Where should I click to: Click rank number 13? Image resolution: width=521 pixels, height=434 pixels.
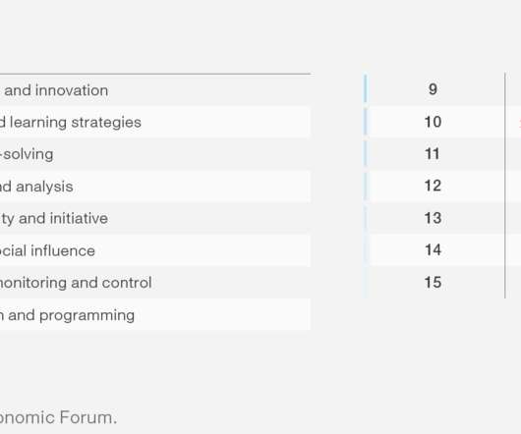click(433, 218)
